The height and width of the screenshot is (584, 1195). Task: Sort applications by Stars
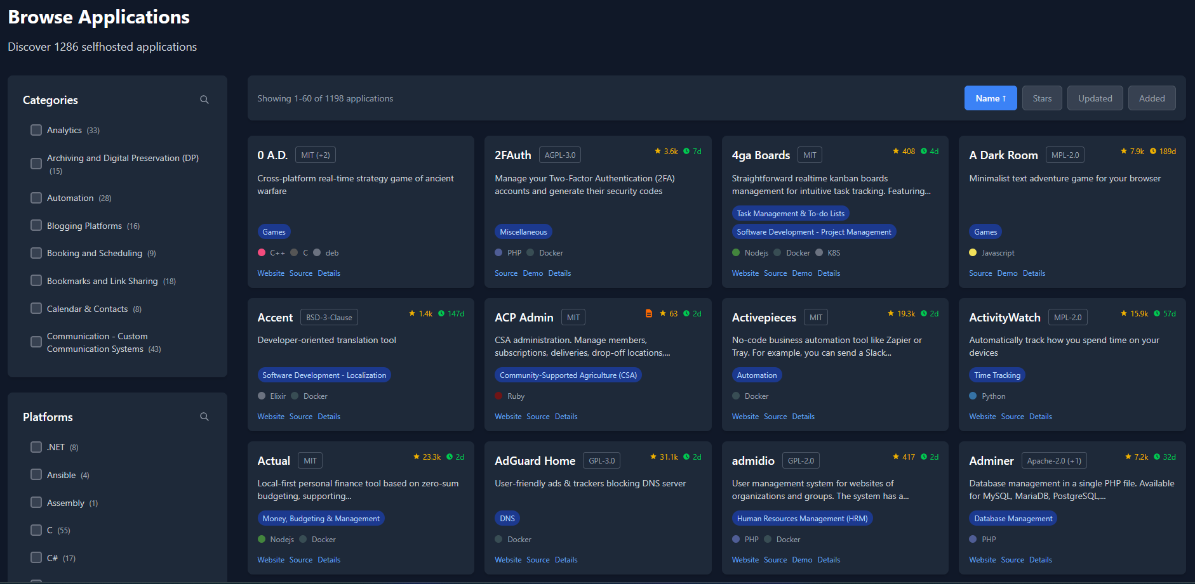[1041, 98]
